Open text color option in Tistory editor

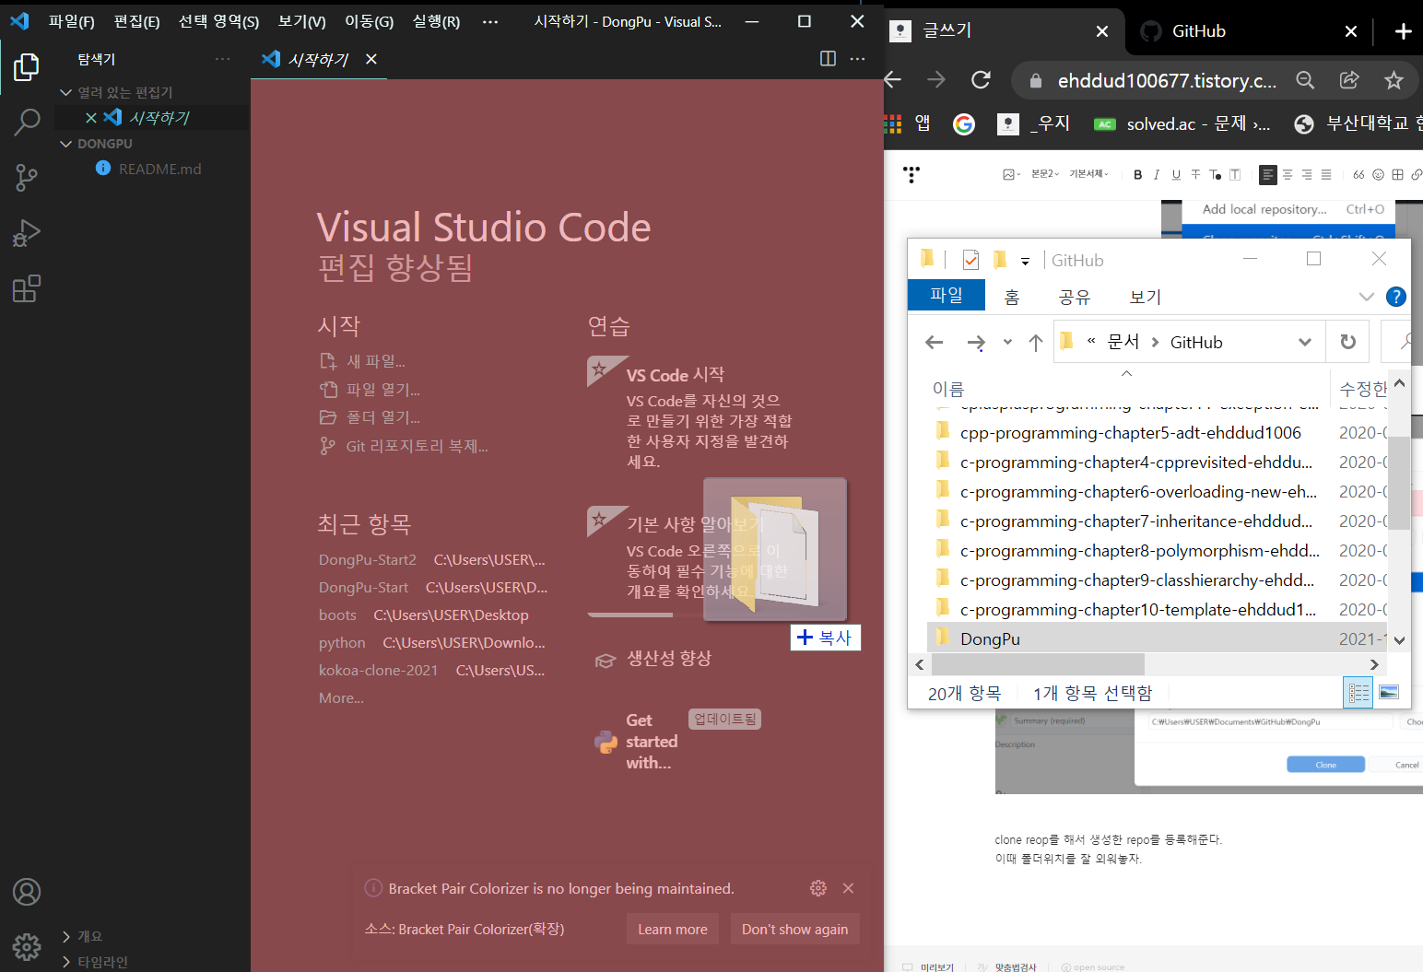1215,174
